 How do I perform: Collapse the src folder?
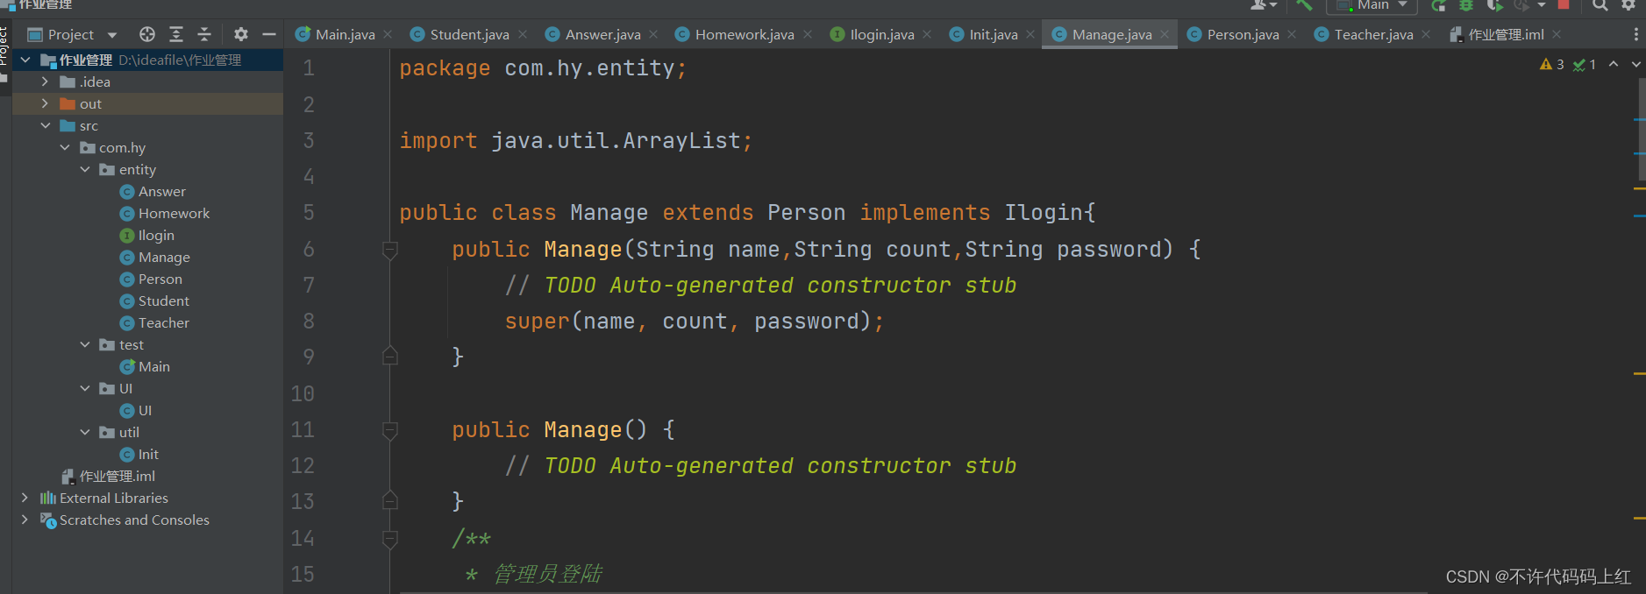tap(45, 125)
